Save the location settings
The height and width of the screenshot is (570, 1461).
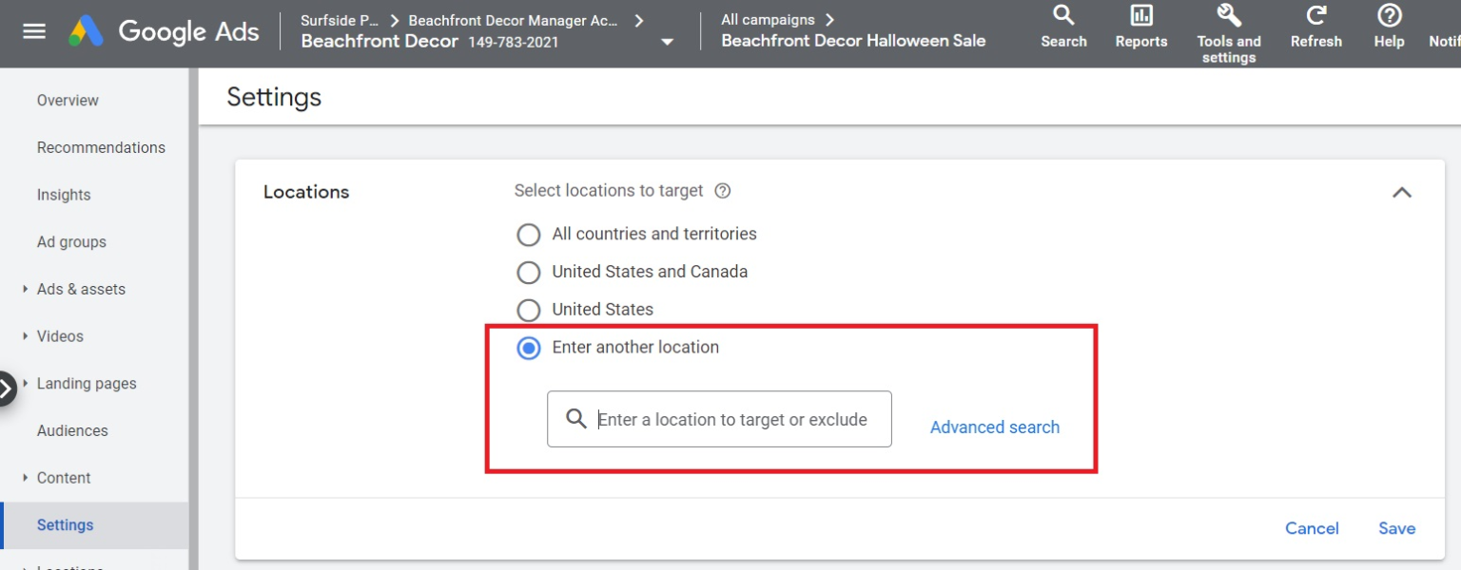pos(1396,528)
